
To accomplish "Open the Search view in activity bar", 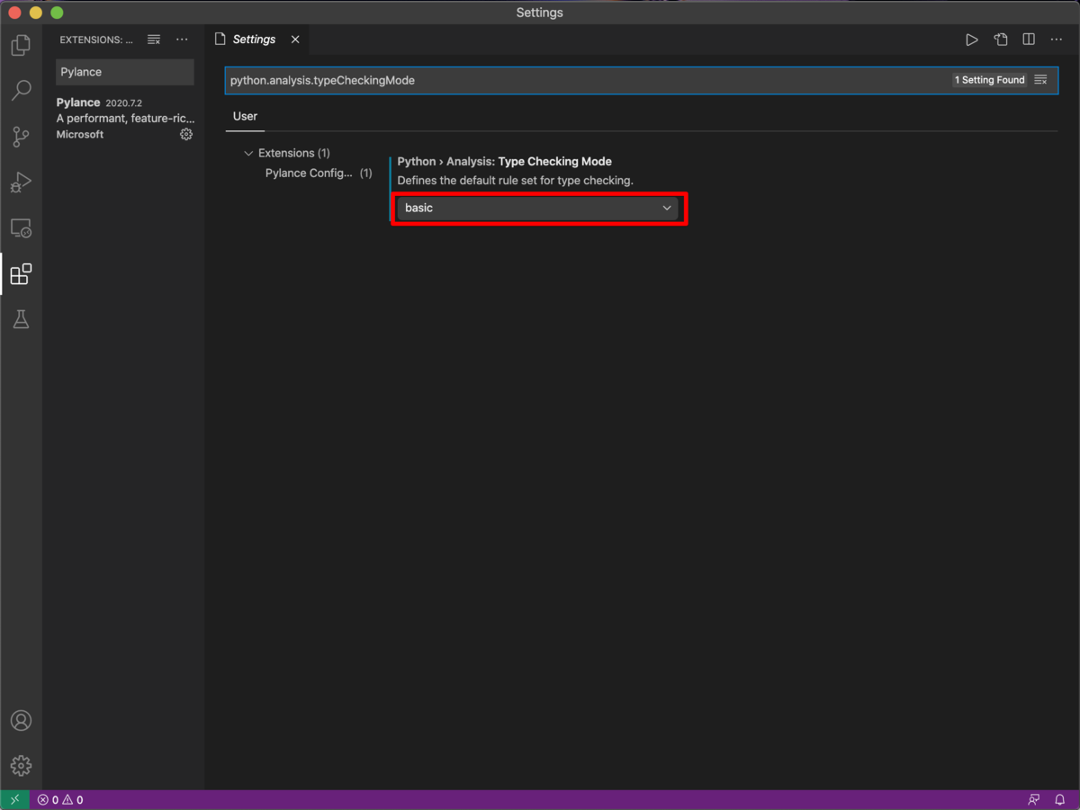I will [x=21, y=90].
